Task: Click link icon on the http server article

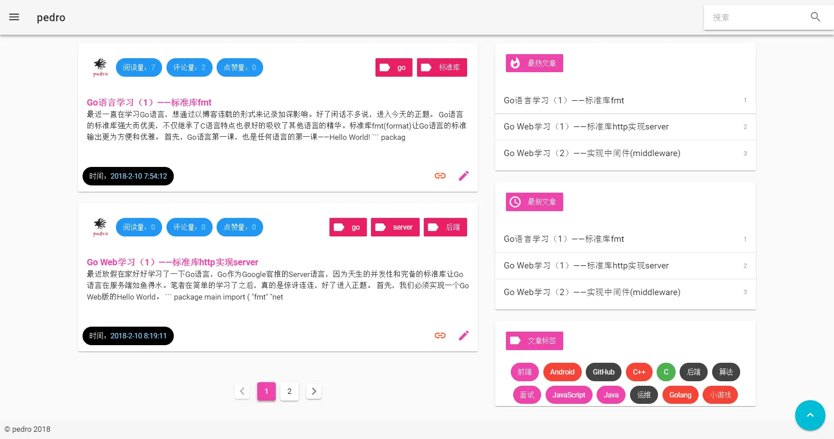Action: 440,335
